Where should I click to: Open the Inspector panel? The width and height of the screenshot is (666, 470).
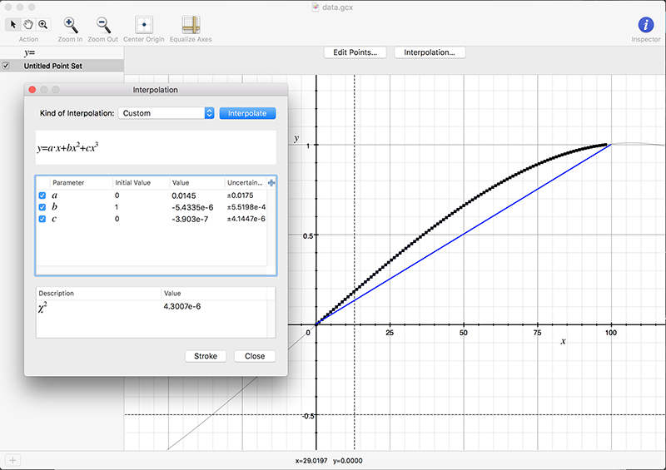pyautogui.click(x=646, y=25)
